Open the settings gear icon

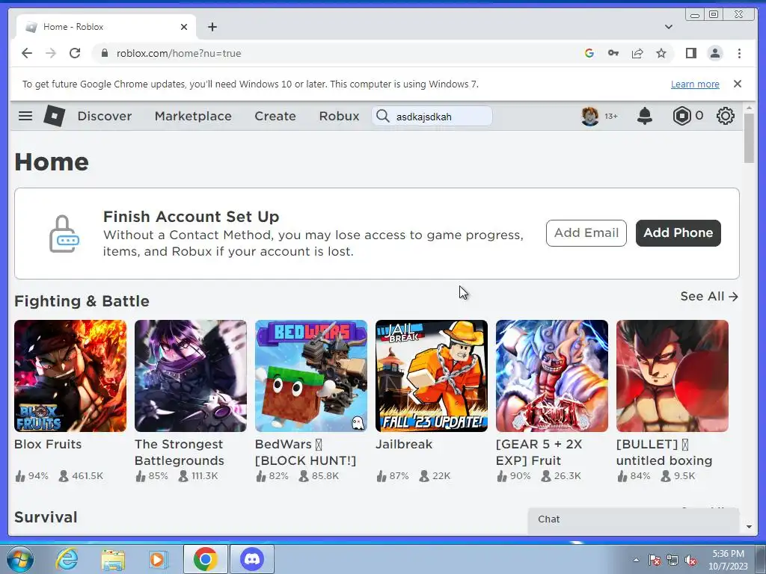click(x=726, y=116)
